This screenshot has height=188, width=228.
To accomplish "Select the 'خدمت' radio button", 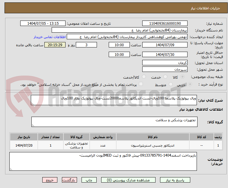I will 165,77.
